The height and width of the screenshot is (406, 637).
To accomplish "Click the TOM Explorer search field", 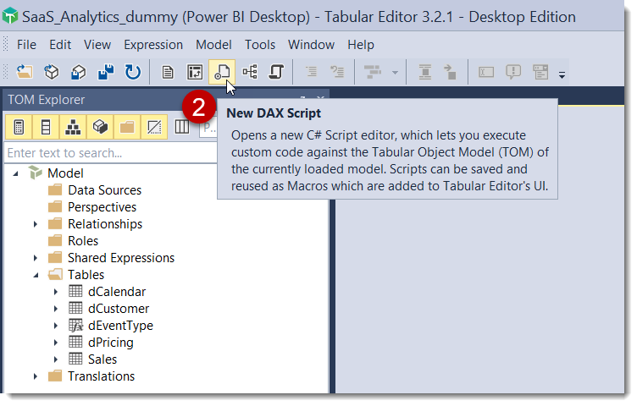I will tap(110, 153).
